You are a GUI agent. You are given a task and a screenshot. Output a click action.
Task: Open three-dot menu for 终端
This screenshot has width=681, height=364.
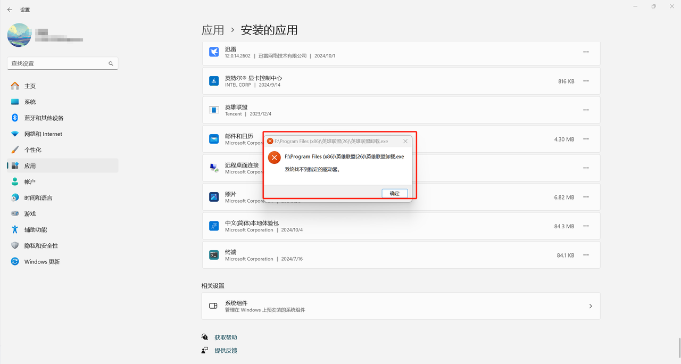coord(586,255)
